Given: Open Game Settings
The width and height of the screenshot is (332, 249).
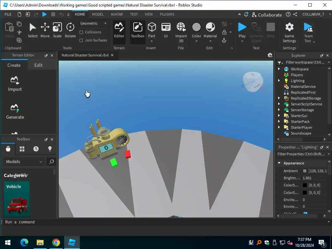Looking at the screenshot, I should (x=289, y=32).
